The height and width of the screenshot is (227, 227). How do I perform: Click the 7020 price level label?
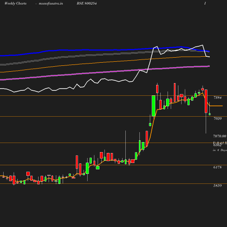point(217,118)
